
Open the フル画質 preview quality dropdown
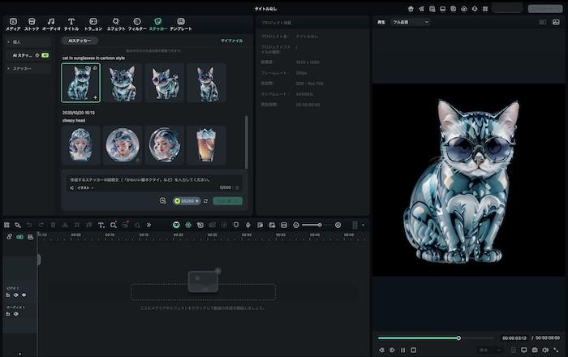coord(411,22)
